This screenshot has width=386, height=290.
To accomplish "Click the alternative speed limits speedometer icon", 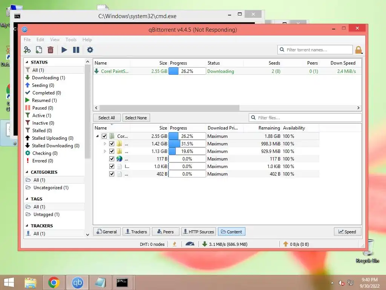I will point(190,244).
